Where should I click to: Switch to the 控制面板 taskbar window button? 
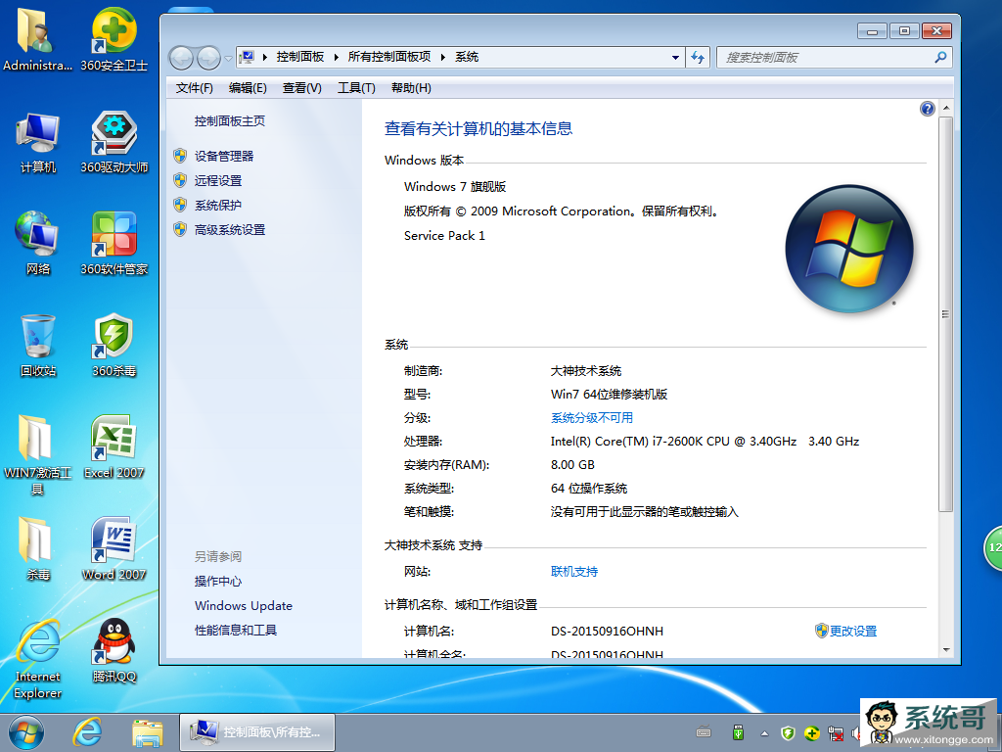click(257, 732)
